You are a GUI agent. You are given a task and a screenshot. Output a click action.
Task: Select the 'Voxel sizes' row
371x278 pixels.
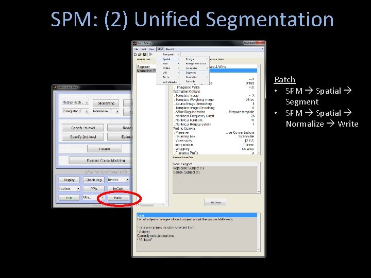[214, 141]
